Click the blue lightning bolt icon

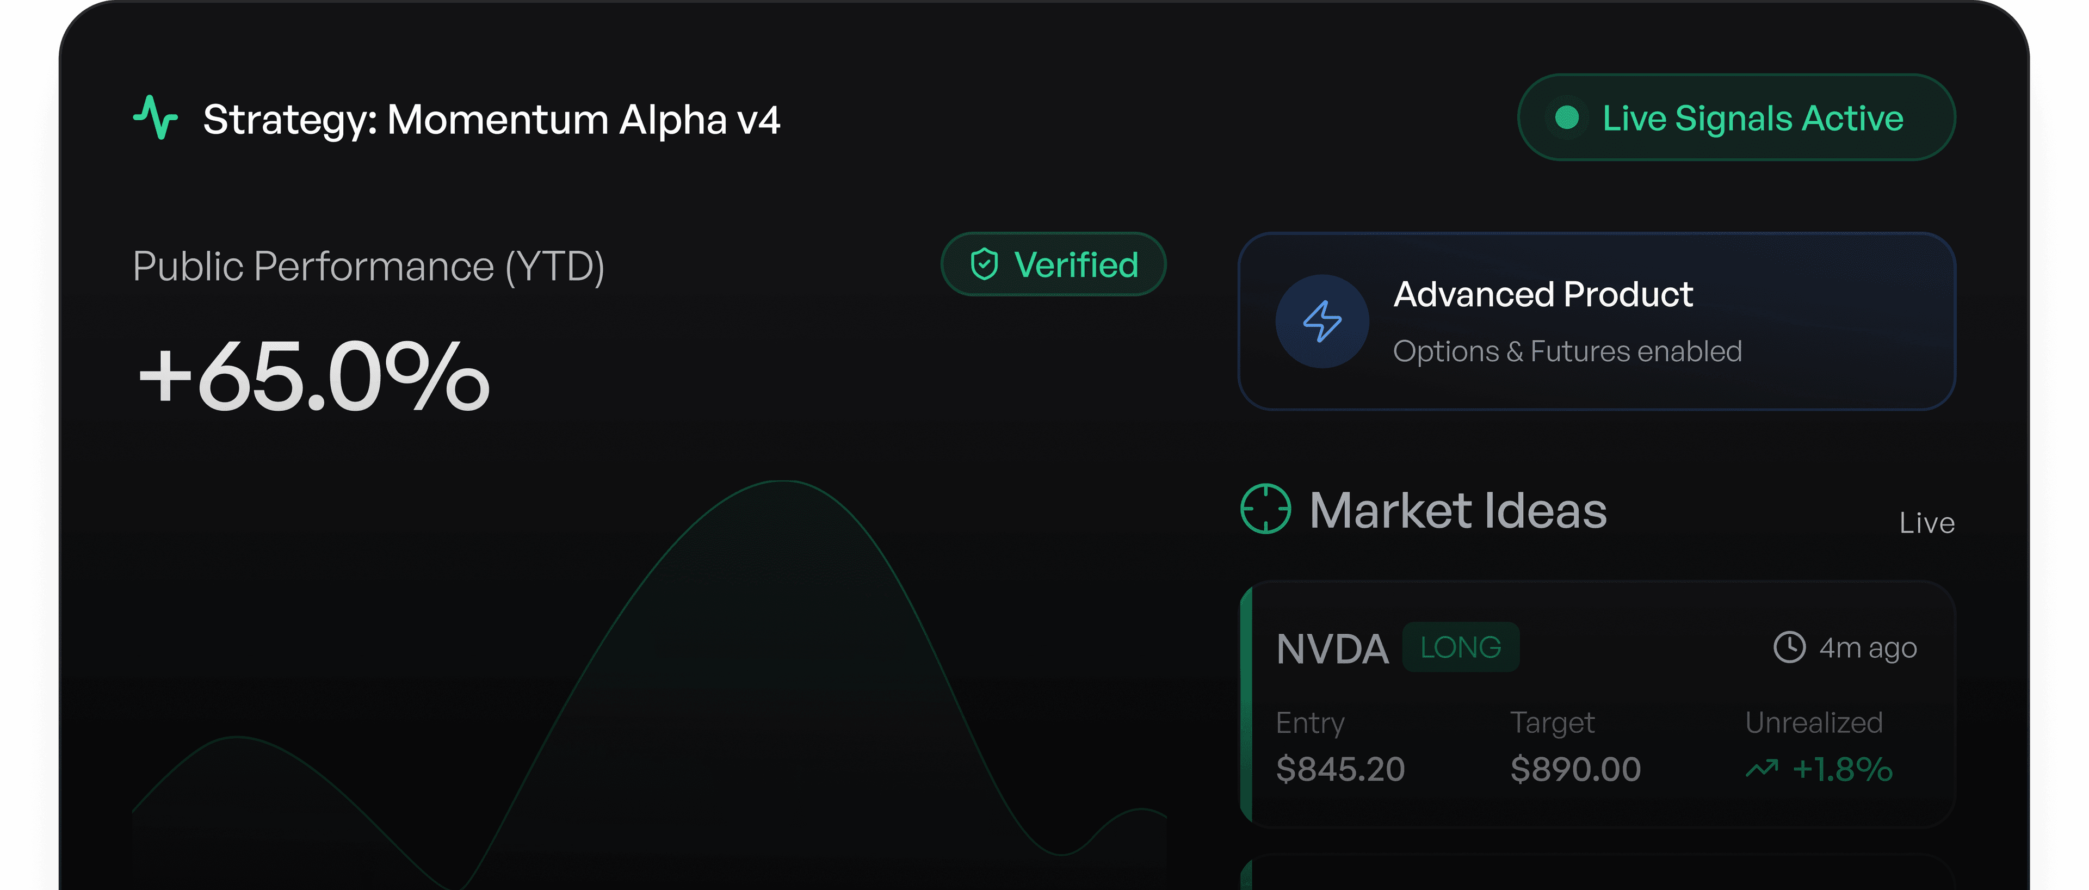1322,322
